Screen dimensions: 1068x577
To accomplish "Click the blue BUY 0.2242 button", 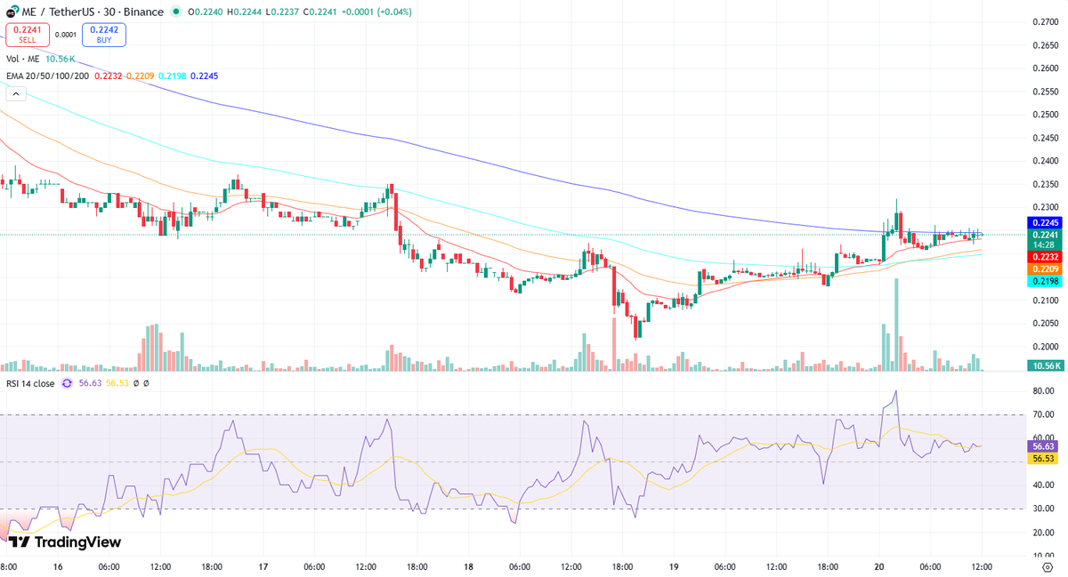I will pos(104,35).
